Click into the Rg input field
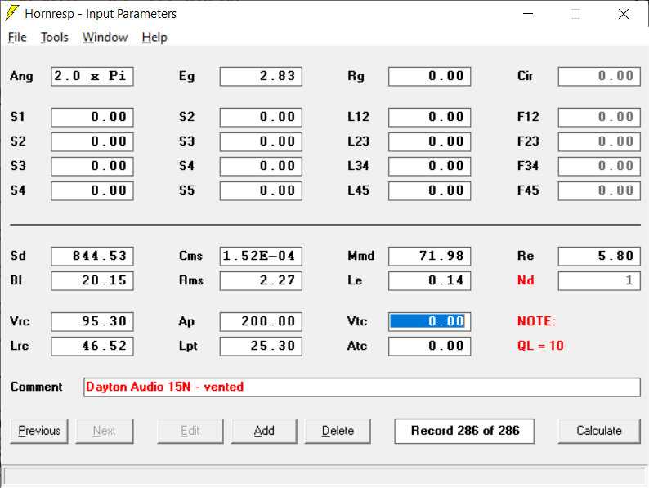Viewport: 649px width, 488px height. point(430,76)
